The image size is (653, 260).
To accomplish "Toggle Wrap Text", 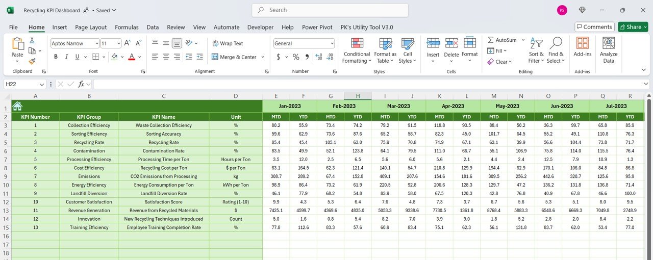I will (228, 43).
